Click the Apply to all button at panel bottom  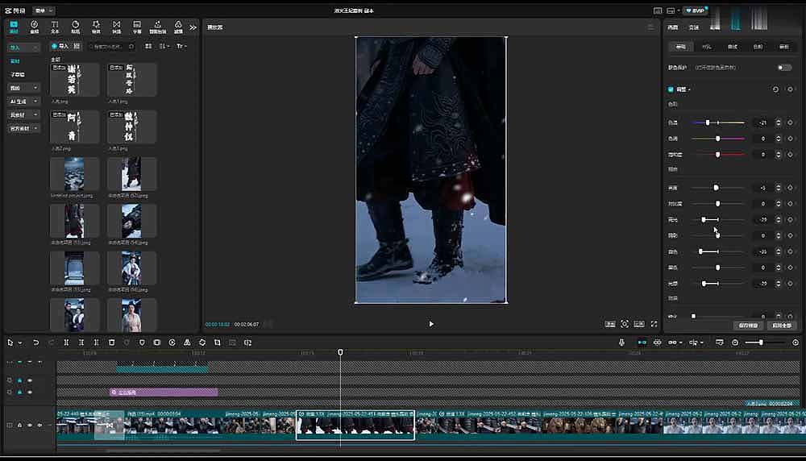782,326
